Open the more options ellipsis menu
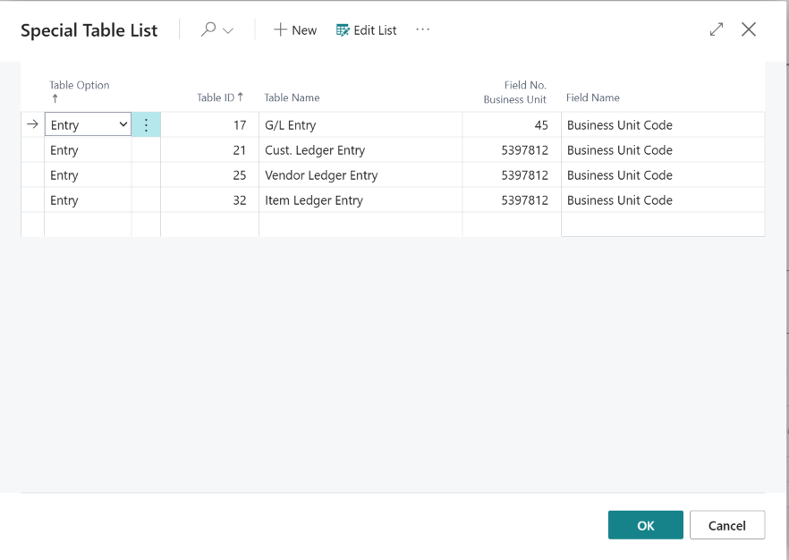 pos(423,30)
